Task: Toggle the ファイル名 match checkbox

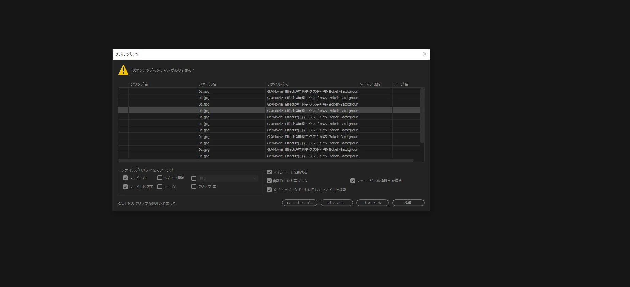Action: pyautogui.click(x=125, y=178)
